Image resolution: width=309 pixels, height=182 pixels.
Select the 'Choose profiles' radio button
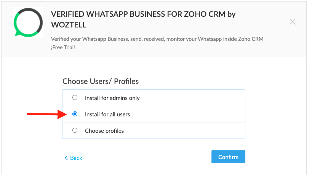pos(75,130)
